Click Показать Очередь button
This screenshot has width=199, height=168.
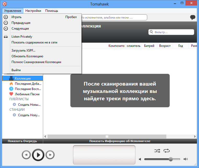(22, 141)
